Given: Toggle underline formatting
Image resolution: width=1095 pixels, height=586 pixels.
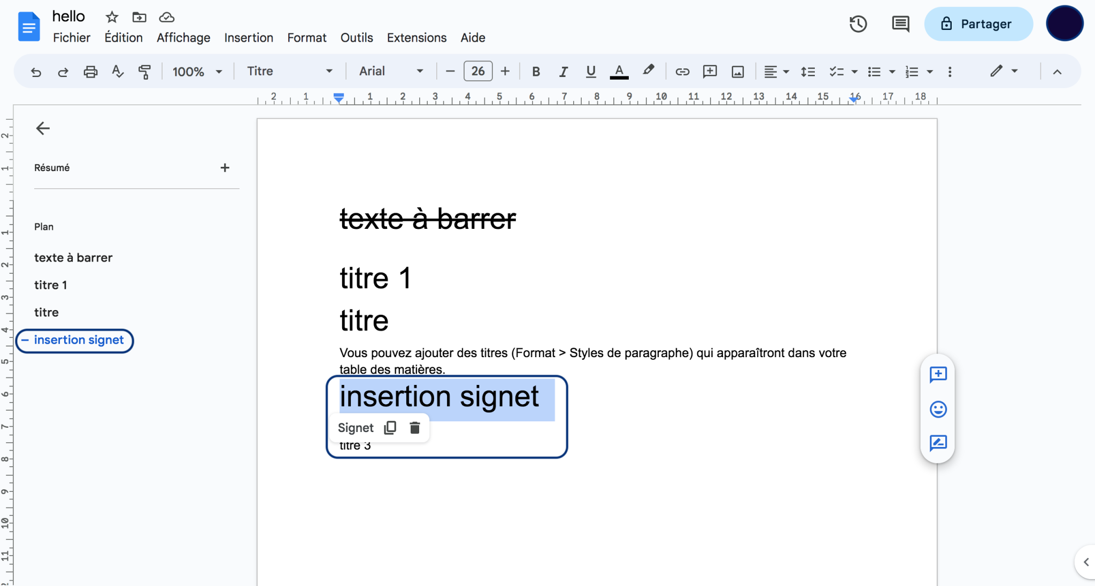Looking at the screenshot, I should pyautogui.click(x=590, y=71).
